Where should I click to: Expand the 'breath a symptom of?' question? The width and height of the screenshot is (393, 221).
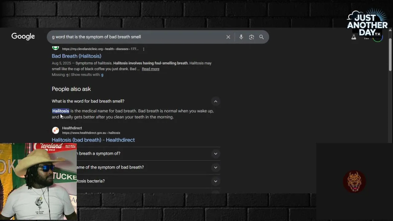click(x=216, y=153)
